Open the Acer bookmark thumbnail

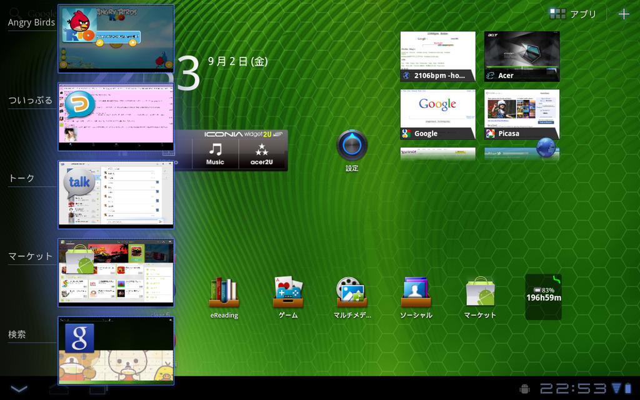pos(522,56)
